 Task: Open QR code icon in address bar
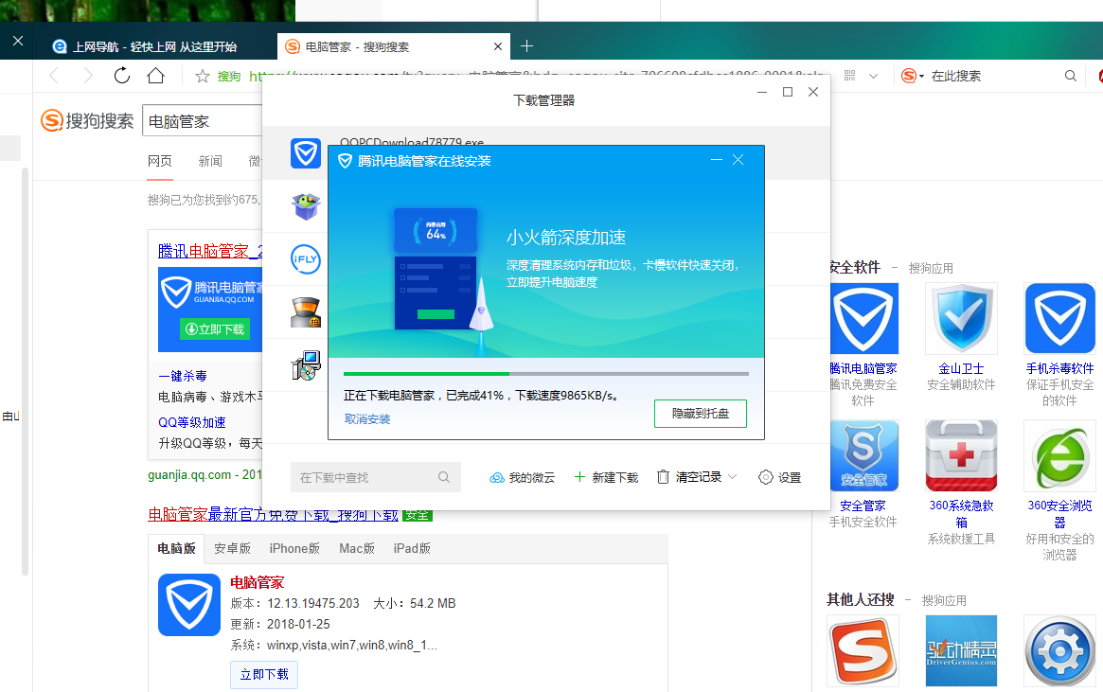click(x=850, y=75)
